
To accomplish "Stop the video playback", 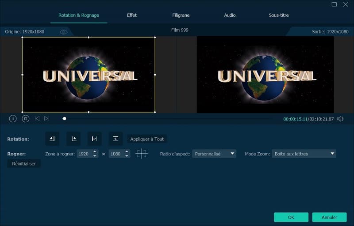I will click(26, 119).
